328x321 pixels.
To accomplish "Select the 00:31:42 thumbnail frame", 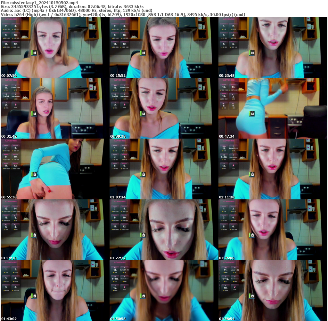I will click(x=54, y=107).
